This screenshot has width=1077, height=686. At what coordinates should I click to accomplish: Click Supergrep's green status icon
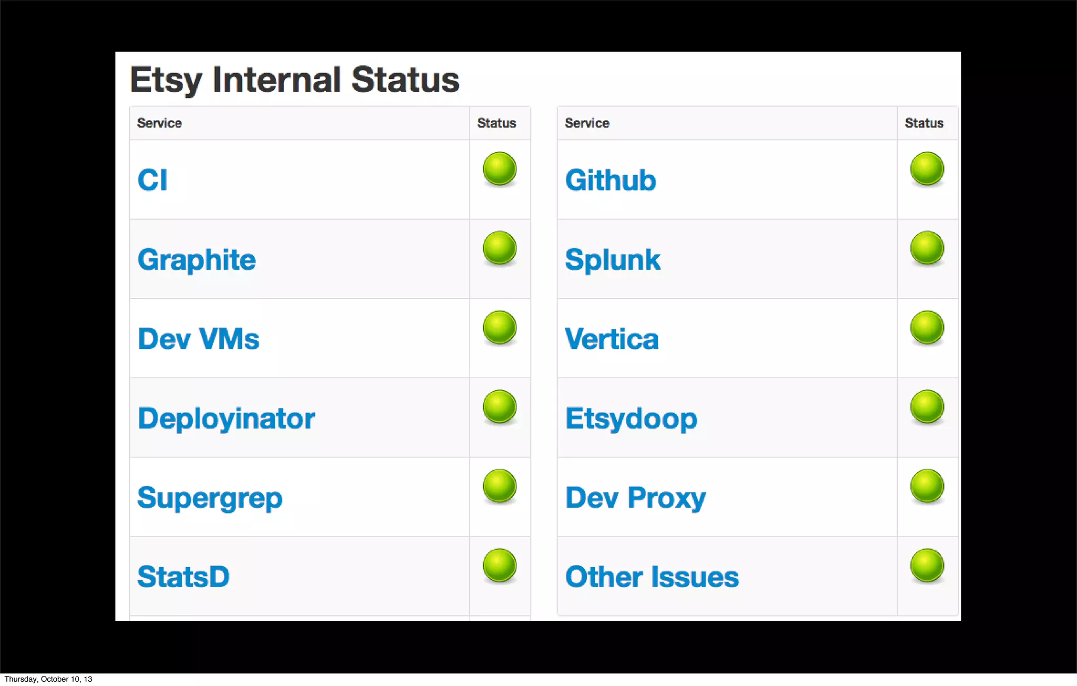[x=499, y=486]
